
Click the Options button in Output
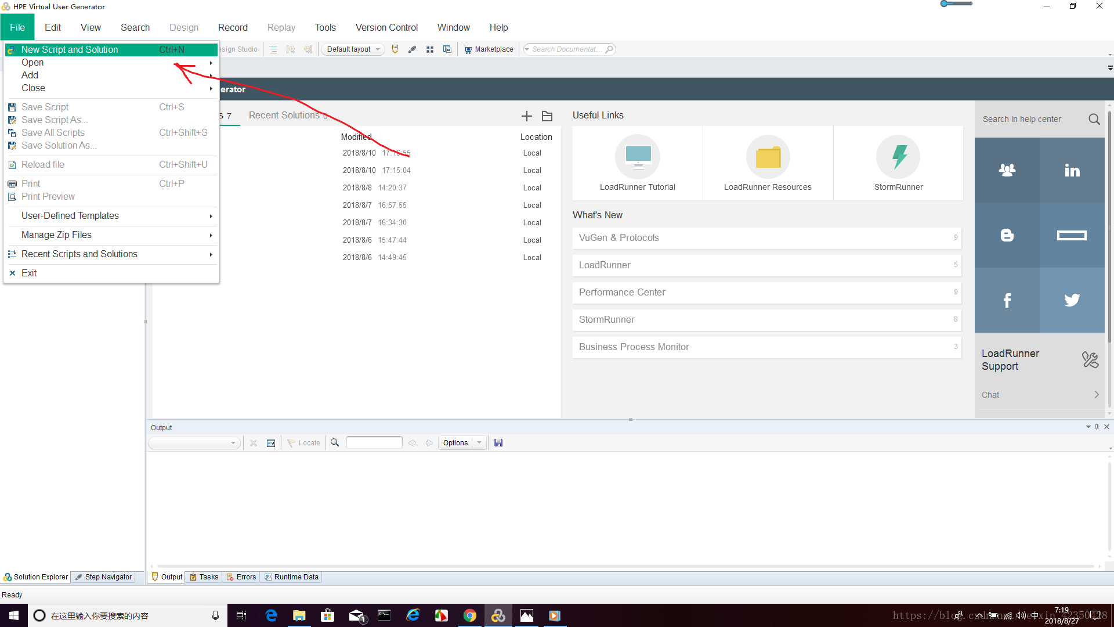tap(455, 443)
